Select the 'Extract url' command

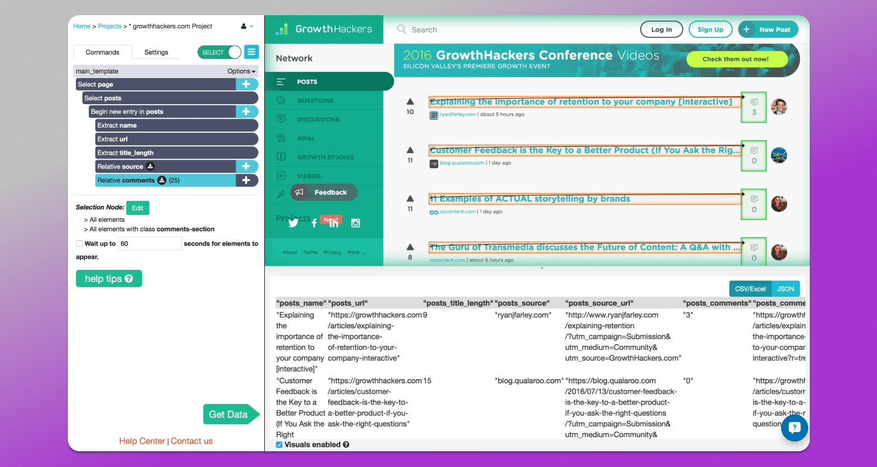(177, 139)
